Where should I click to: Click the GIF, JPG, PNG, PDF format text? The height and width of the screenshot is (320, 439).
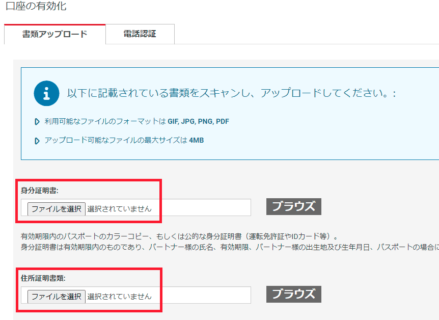tap(198, 122)
